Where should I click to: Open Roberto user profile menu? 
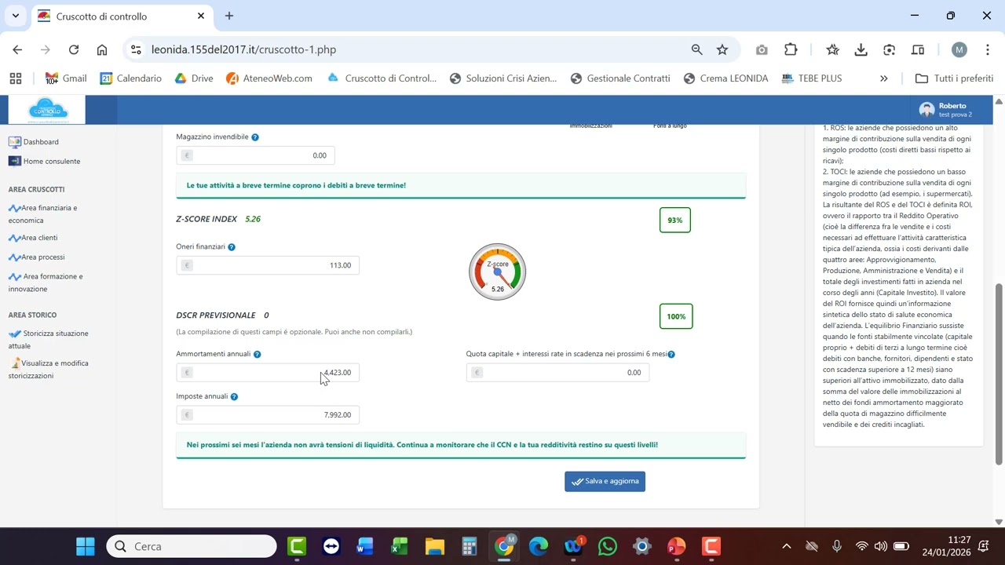(946, 110)
